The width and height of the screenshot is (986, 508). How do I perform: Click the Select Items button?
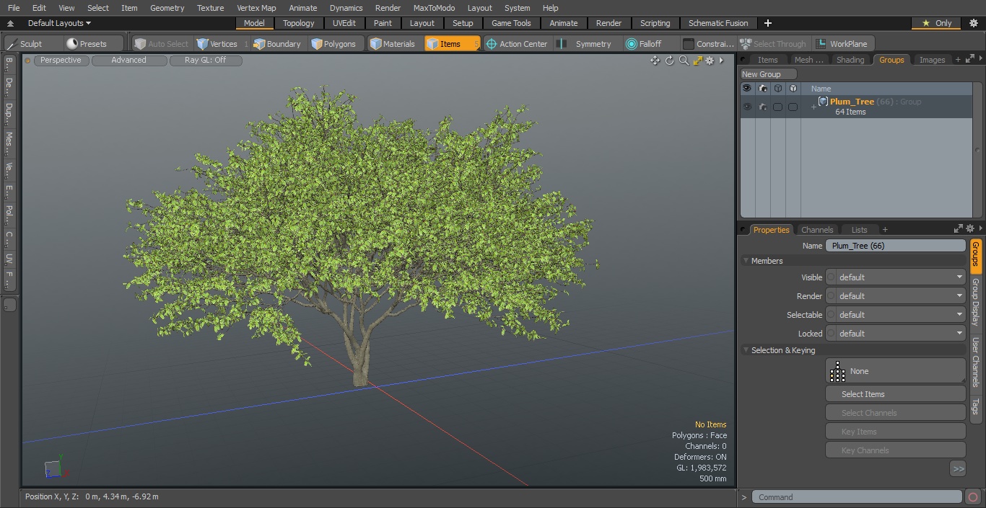895,394
